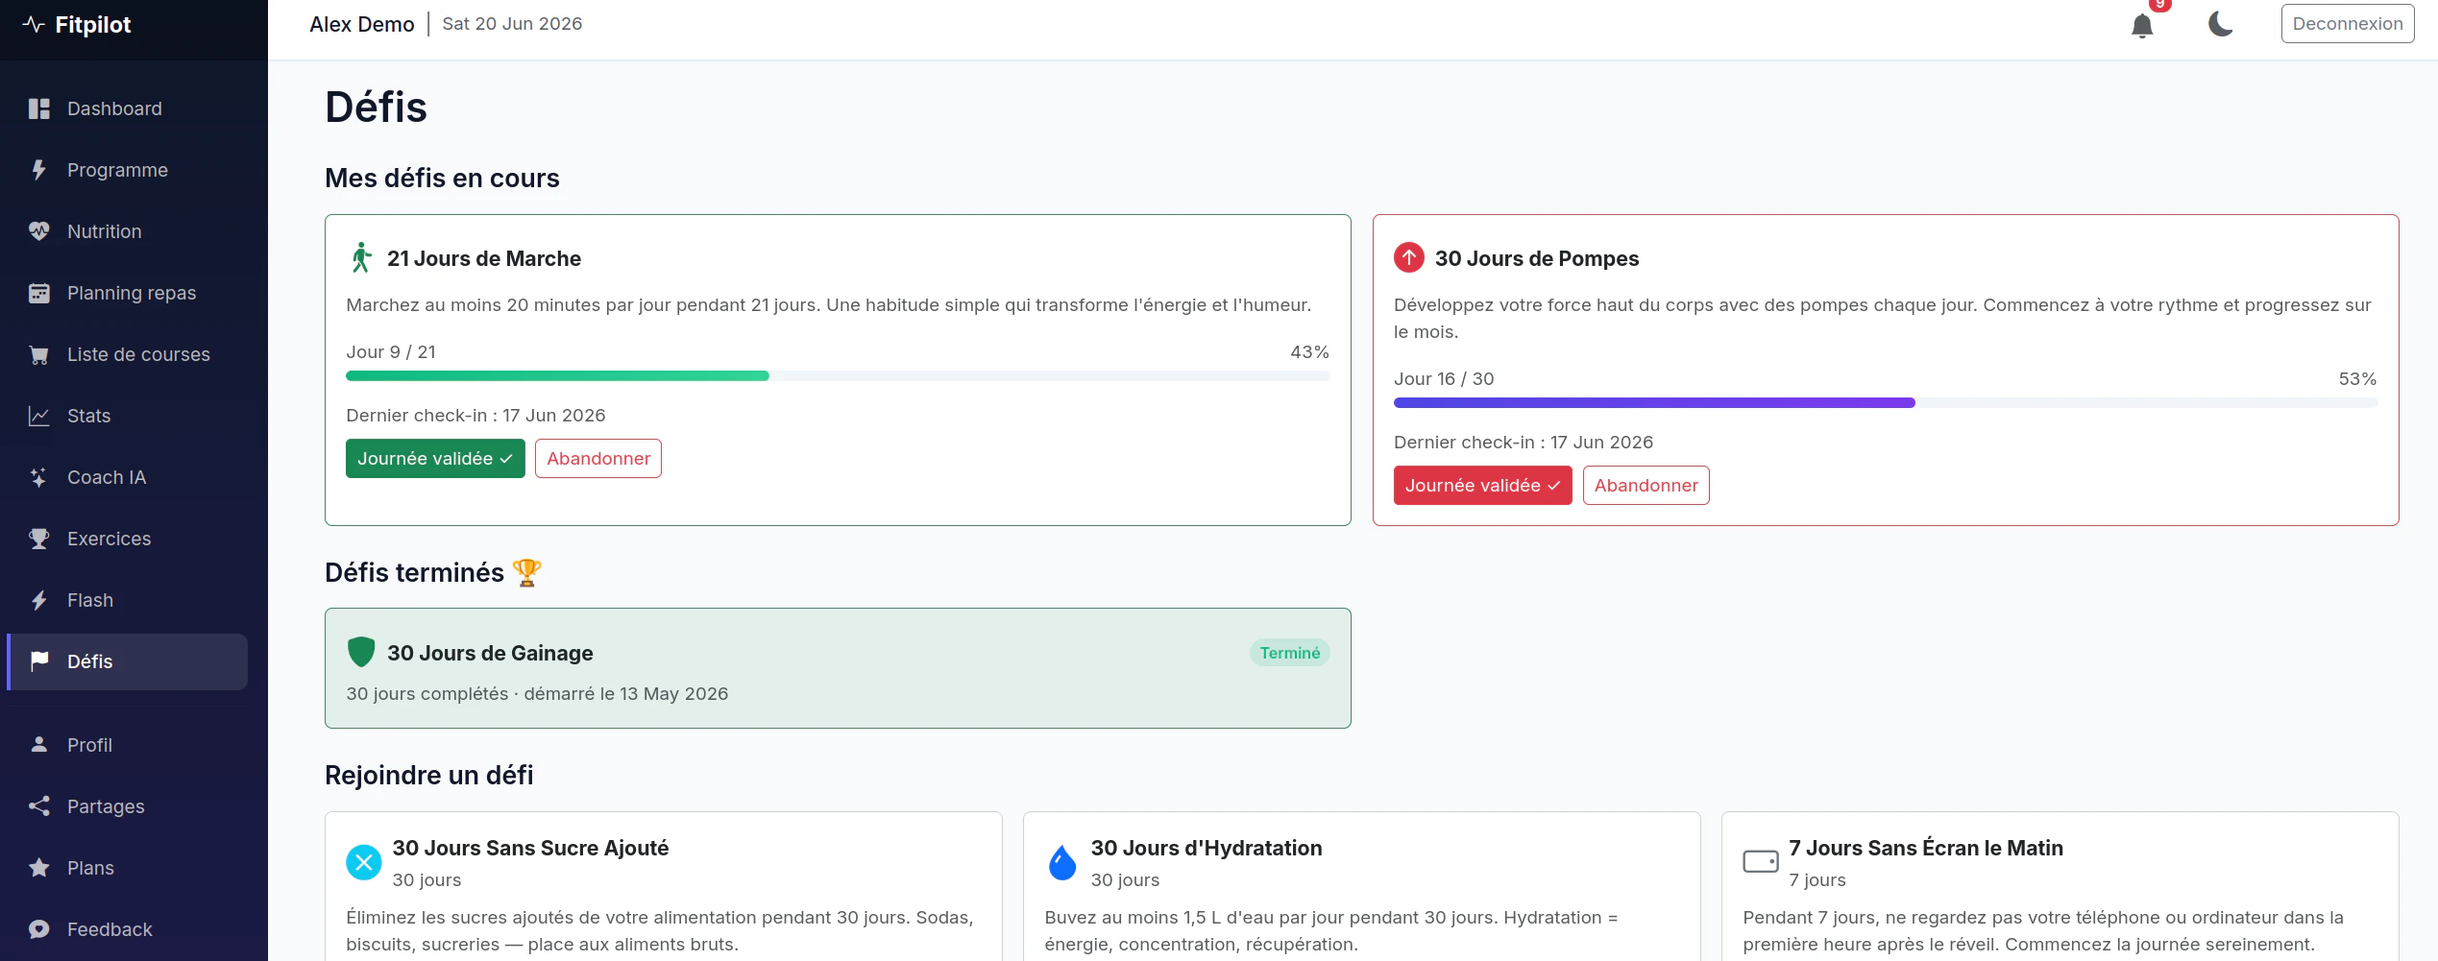Open the 30 Jours Sans Sucre Ajouté card title
Viewport: 2438px width, 961px height.
530,848
